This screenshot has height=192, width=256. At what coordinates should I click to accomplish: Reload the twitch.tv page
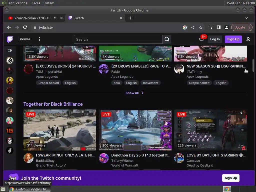coord(25,27)
